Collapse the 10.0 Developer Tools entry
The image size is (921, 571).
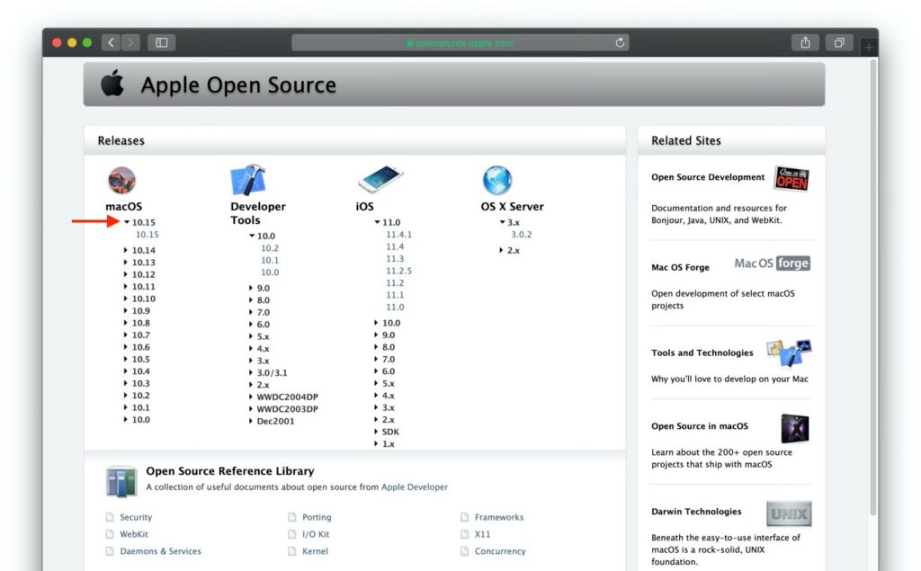pos(251,235)
